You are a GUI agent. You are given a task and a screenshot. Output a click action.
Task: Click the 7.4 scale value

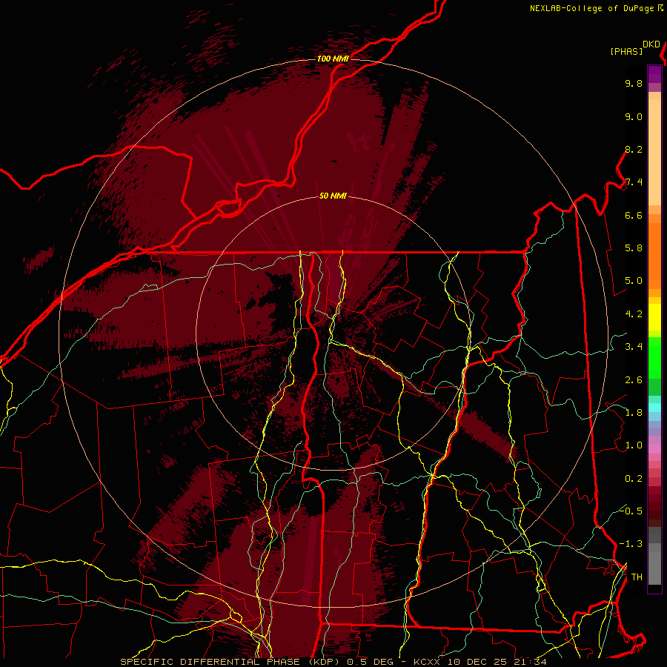coord(634,182)
